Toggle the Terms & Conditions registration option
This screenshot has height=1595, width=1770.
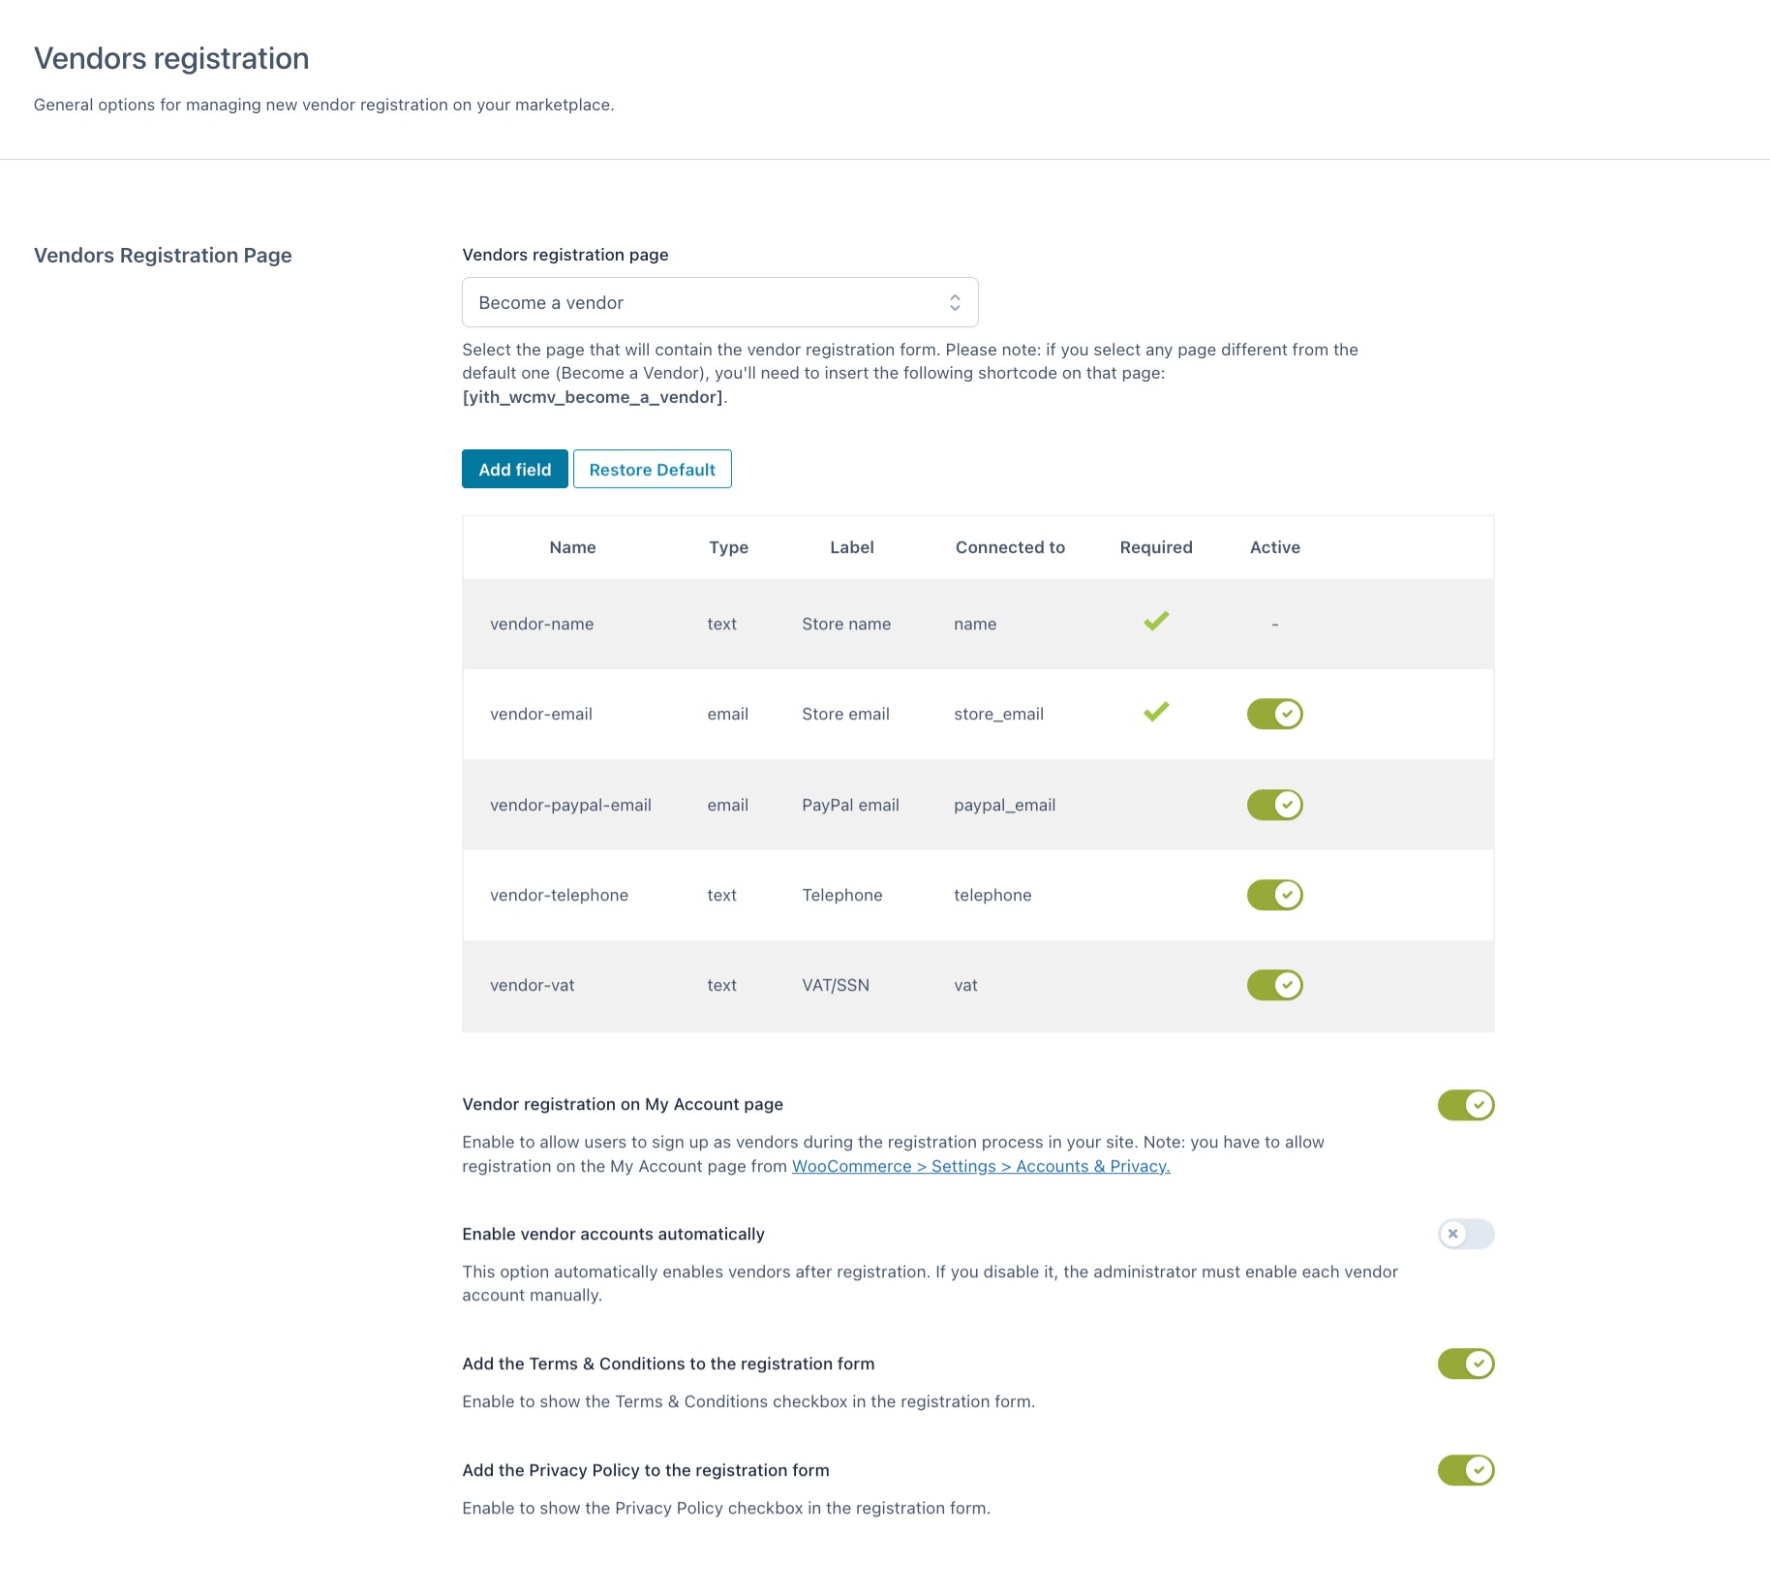tap(1465, 1364)
